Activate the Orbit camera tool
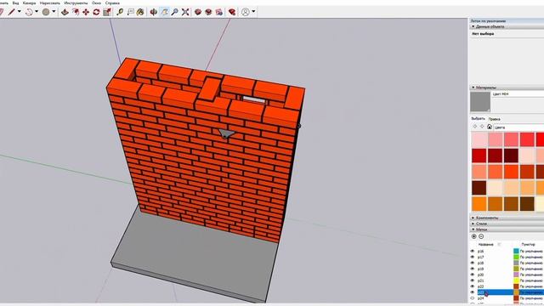Screen dimensions: 544x306 154,12
